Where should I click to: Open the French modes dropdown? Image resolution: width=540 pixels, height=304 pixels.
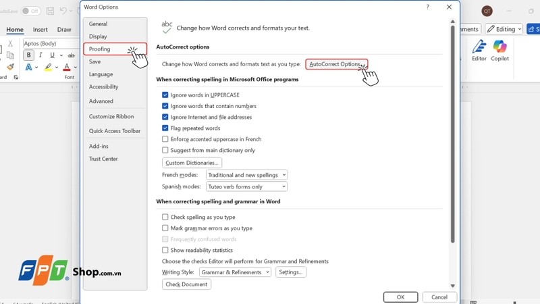click(246, 175)
